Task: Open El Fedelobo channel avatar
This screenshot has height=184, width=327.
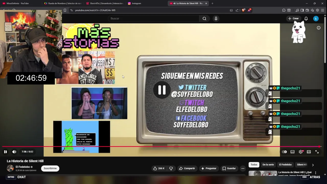Action: pyautogui.click(x=10, y=168)
